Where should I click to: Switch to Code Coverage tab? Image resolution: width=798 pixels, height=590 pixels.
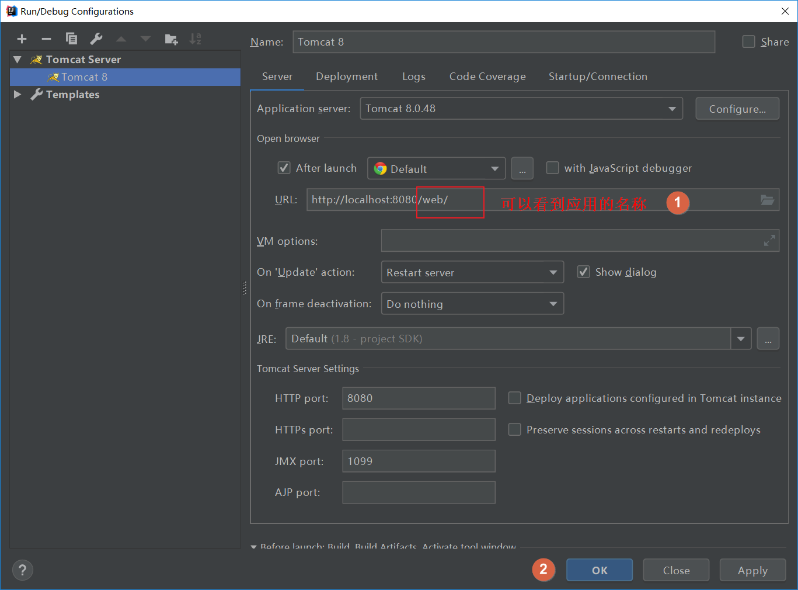pyautogui.click(x=487, y=77)
